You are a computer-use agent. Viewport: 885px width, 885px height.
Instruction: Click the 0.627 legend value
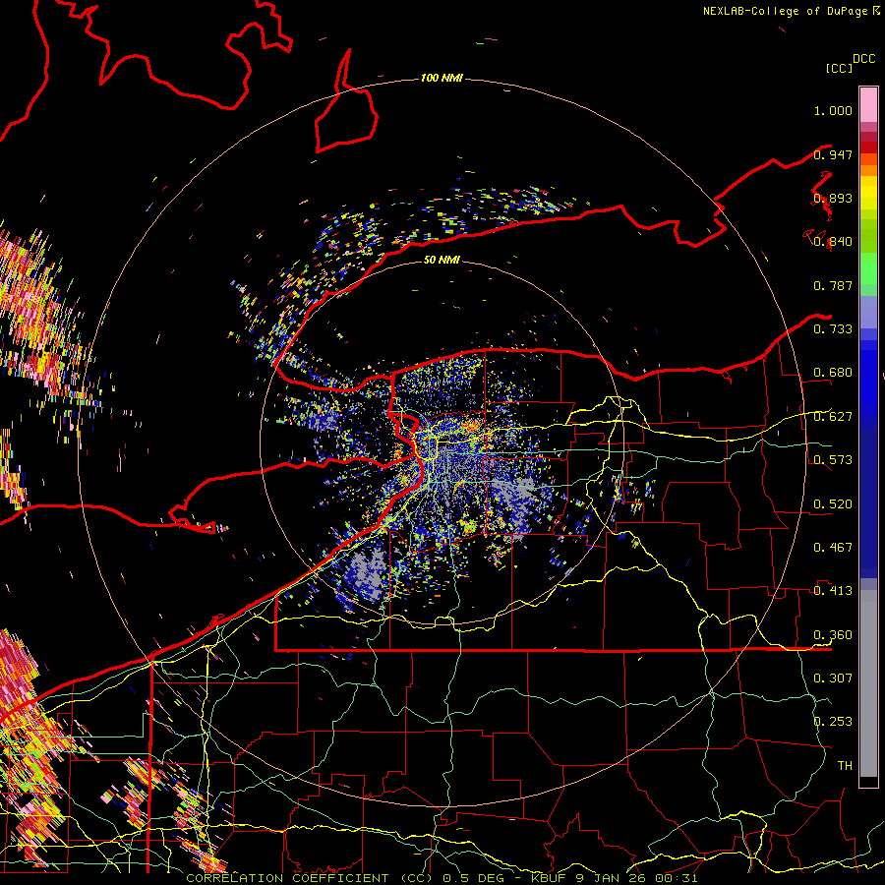(833, 417)
